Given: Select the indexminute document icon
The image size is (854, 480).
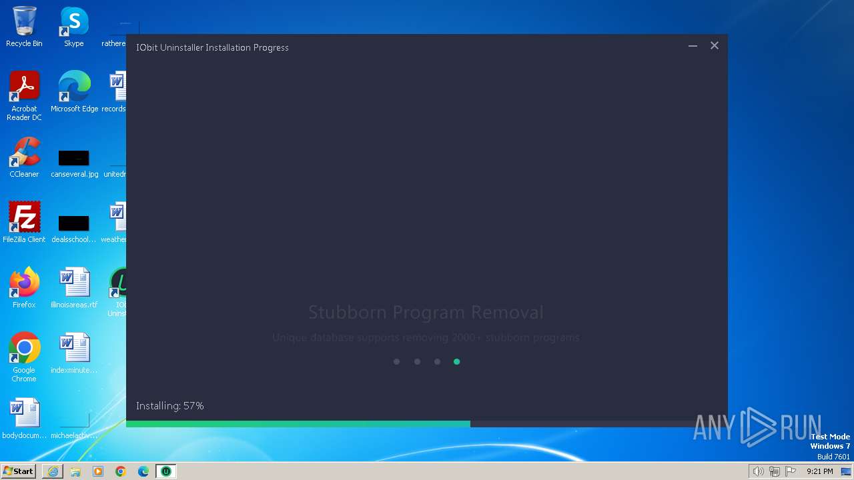Looking at the screenshot, I should pyautogui.click(x=74, y=353).
